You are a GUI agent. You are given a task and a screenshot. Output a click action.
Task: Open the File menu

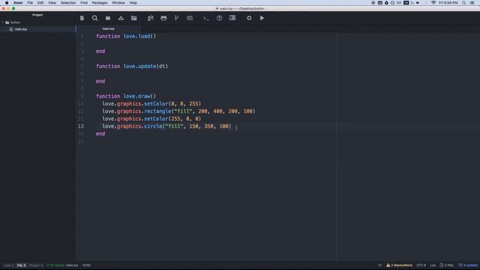[x=30, y=3]
